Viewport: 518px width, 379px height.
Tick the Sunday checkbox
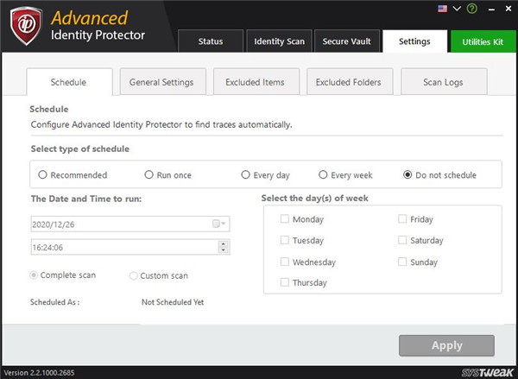(402, 262)
